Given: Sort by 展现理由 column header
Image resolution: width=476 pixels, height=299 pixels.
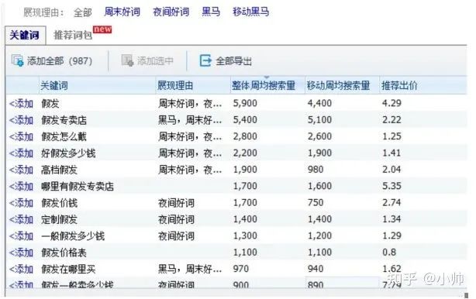Looking at the screenshot, I should pyautogui.click(x=175, y=85).
